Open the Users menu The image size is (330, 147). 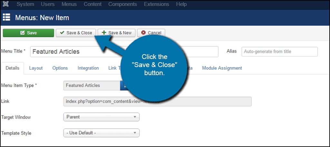48,4
